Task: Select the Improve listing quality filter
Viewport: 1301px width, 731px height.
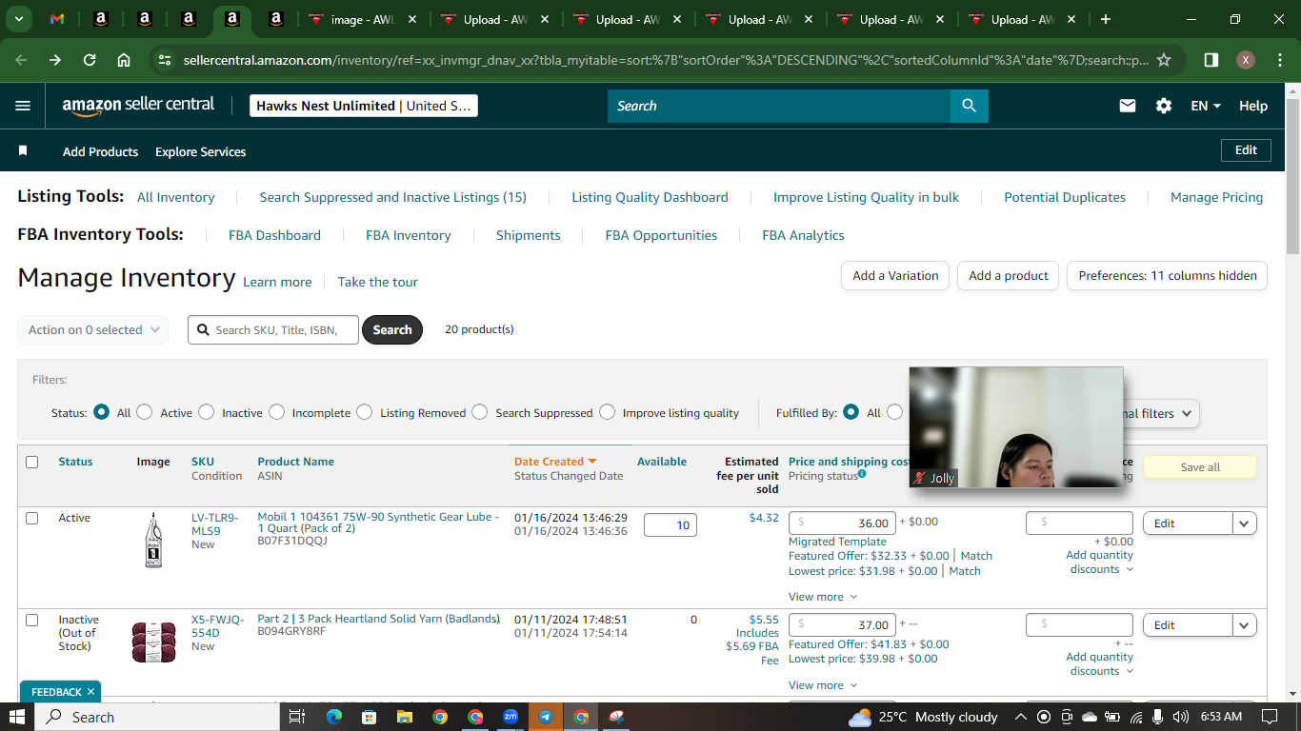Action: click(x=608, y=412)
